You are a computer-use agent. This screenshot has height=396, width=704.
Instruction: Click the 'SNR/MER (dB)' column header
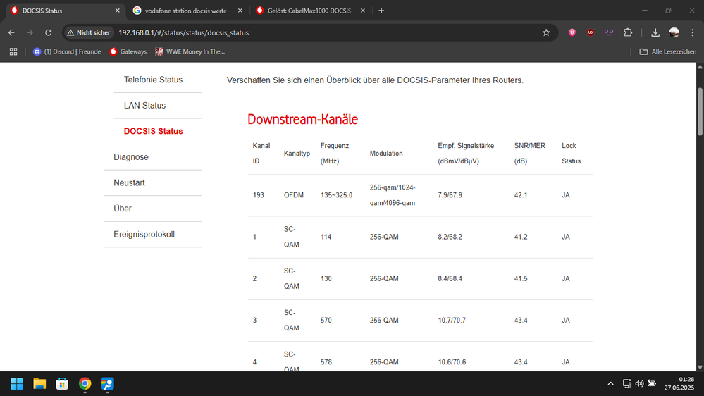point(530,153)
